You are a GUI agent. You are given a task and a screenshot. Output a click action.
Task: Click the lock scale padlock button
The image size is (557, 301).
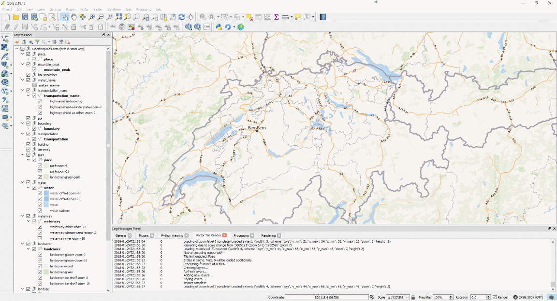point(413,297)
